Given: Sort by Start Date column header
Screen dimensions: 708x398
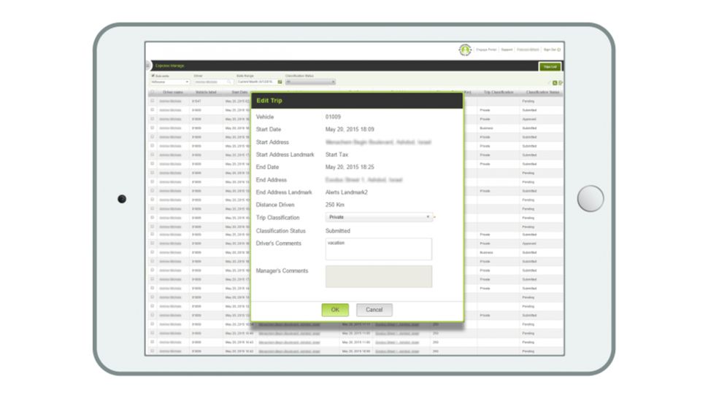Looking at the screenshot, I should pos(239,92).
